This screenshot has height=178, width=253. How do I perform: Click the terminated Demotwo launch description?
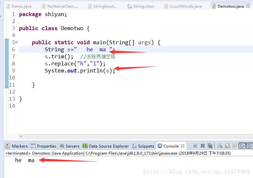118,153
